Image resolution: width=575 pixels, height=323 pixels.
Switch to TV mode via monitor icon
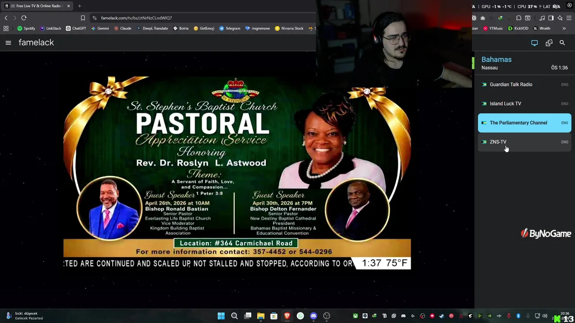535,43
